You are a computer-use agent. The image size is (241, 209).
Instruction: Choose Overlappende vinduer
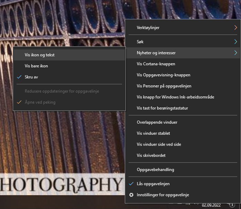183,122
